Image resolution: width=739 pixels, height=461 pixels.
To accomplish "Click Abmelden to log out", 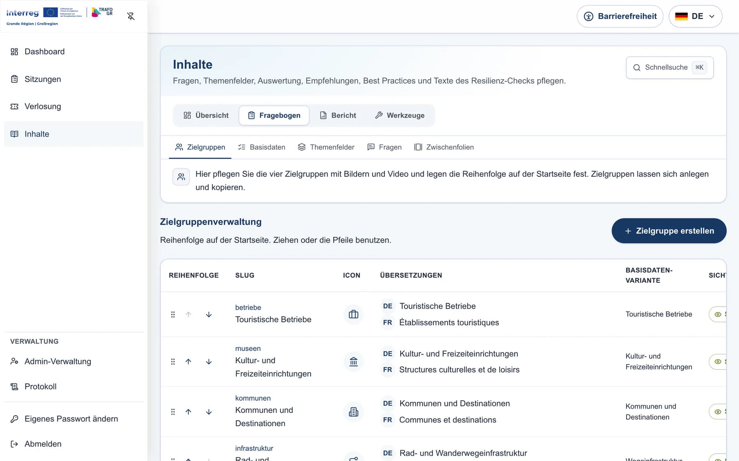I will tap(74, 444).
